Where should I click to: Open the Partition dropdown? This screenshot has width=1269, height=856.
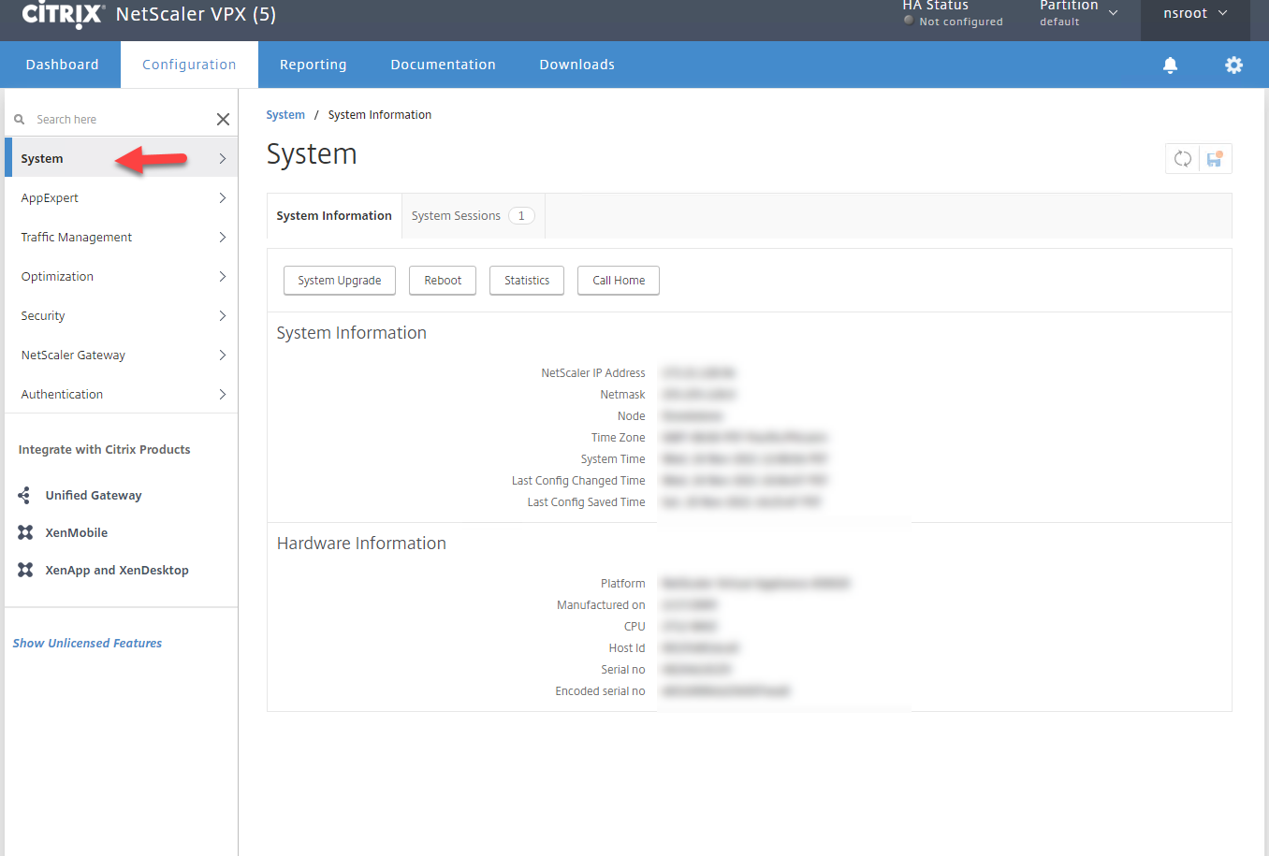(x=1079, y=13)
